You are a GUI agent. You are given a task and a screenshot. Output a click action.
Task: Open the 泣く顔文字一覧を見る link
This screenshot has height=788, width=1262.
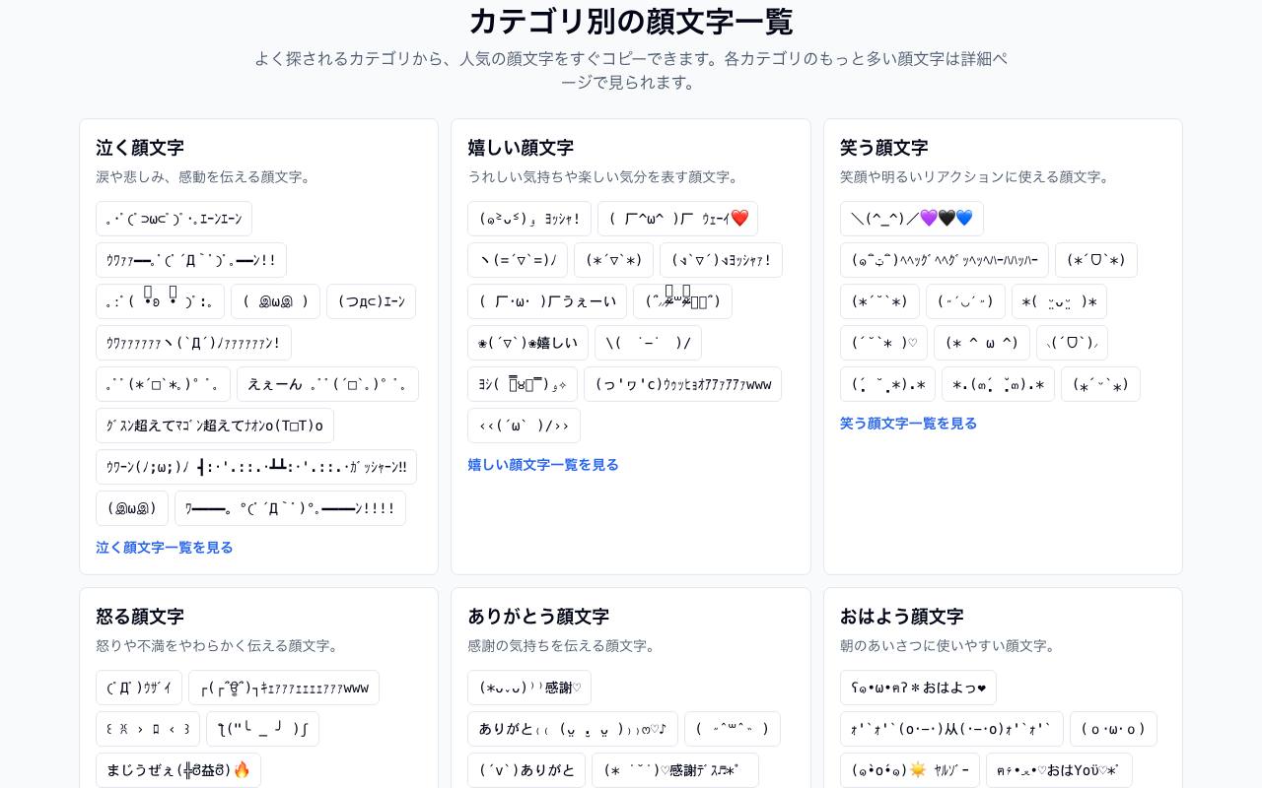point(164,548)
